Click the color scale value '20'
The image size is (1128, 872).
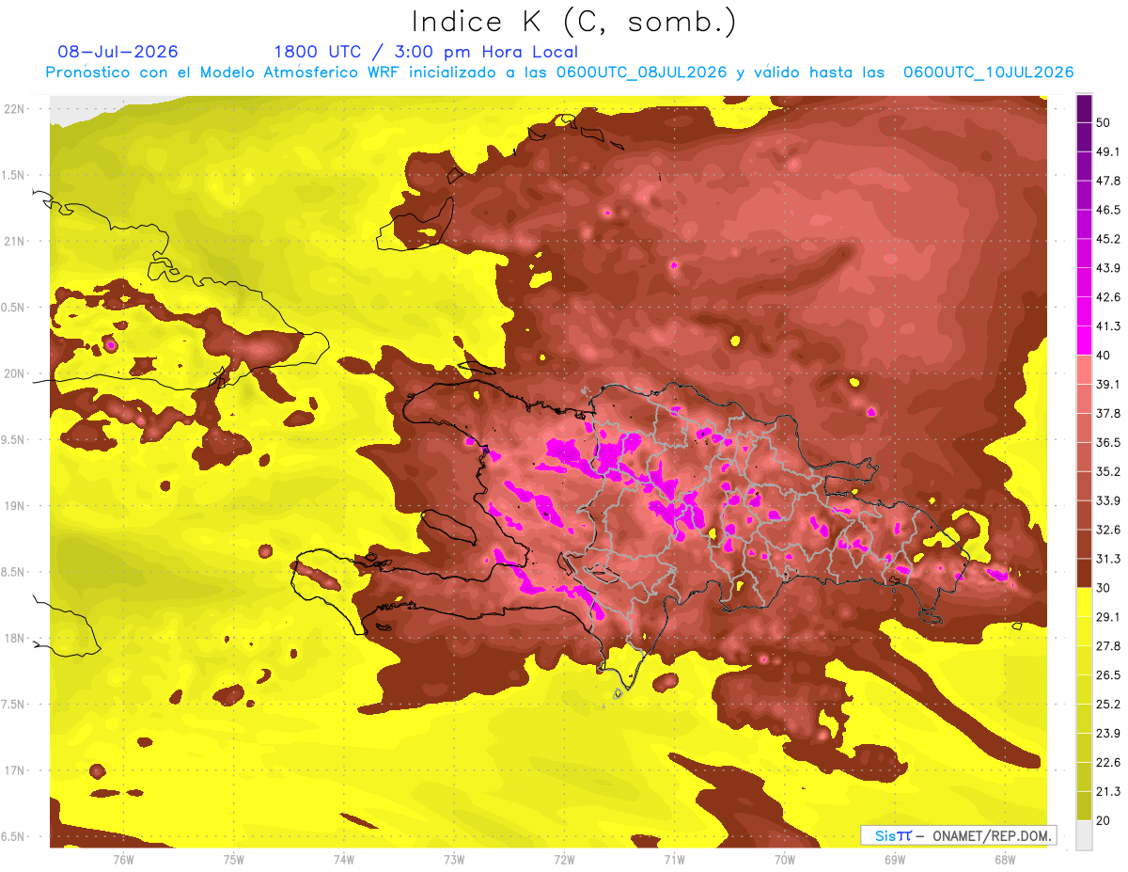(x=1104, y=821)
